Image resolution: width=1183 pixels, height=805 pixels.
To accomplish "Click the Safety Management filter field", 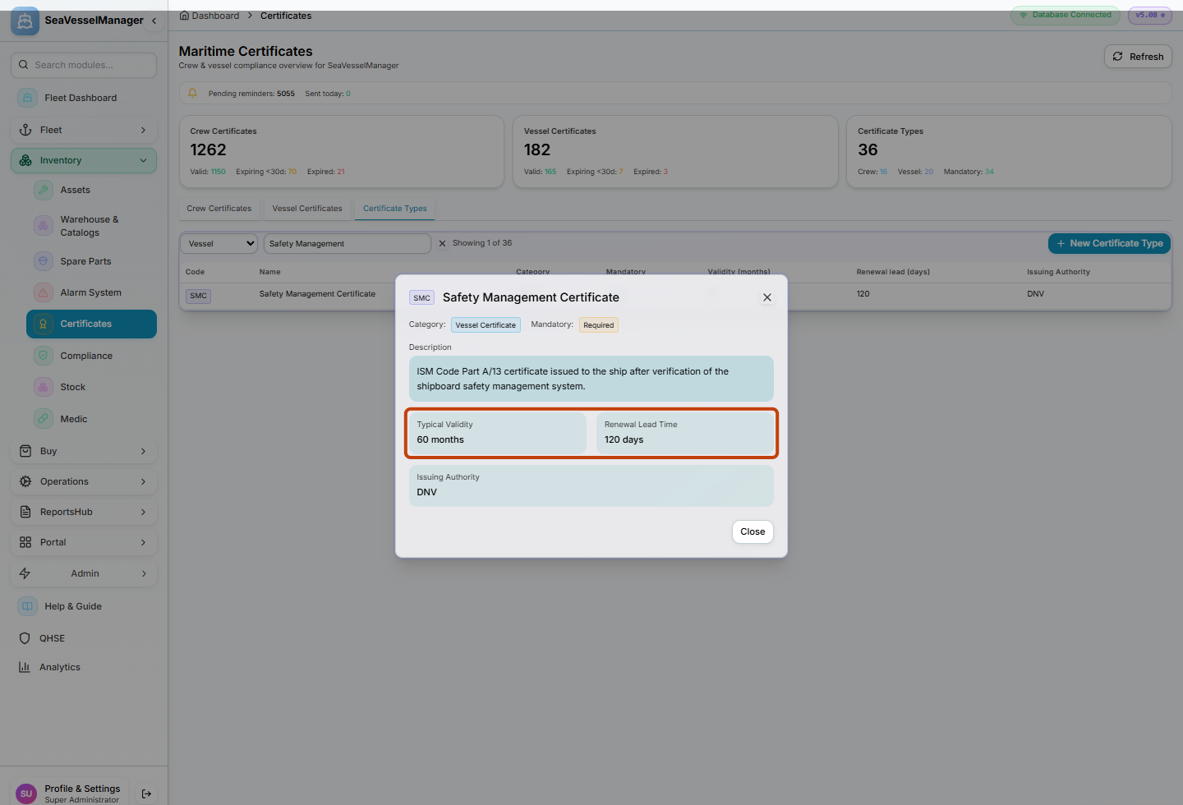I will [347, 243].
